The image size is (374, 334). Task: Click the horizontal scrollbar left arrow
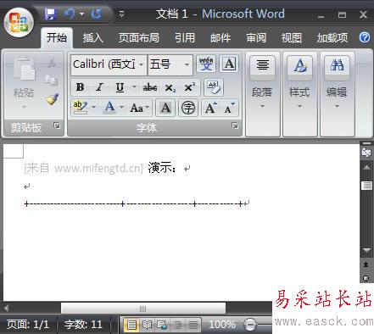(x=6, y=308)
